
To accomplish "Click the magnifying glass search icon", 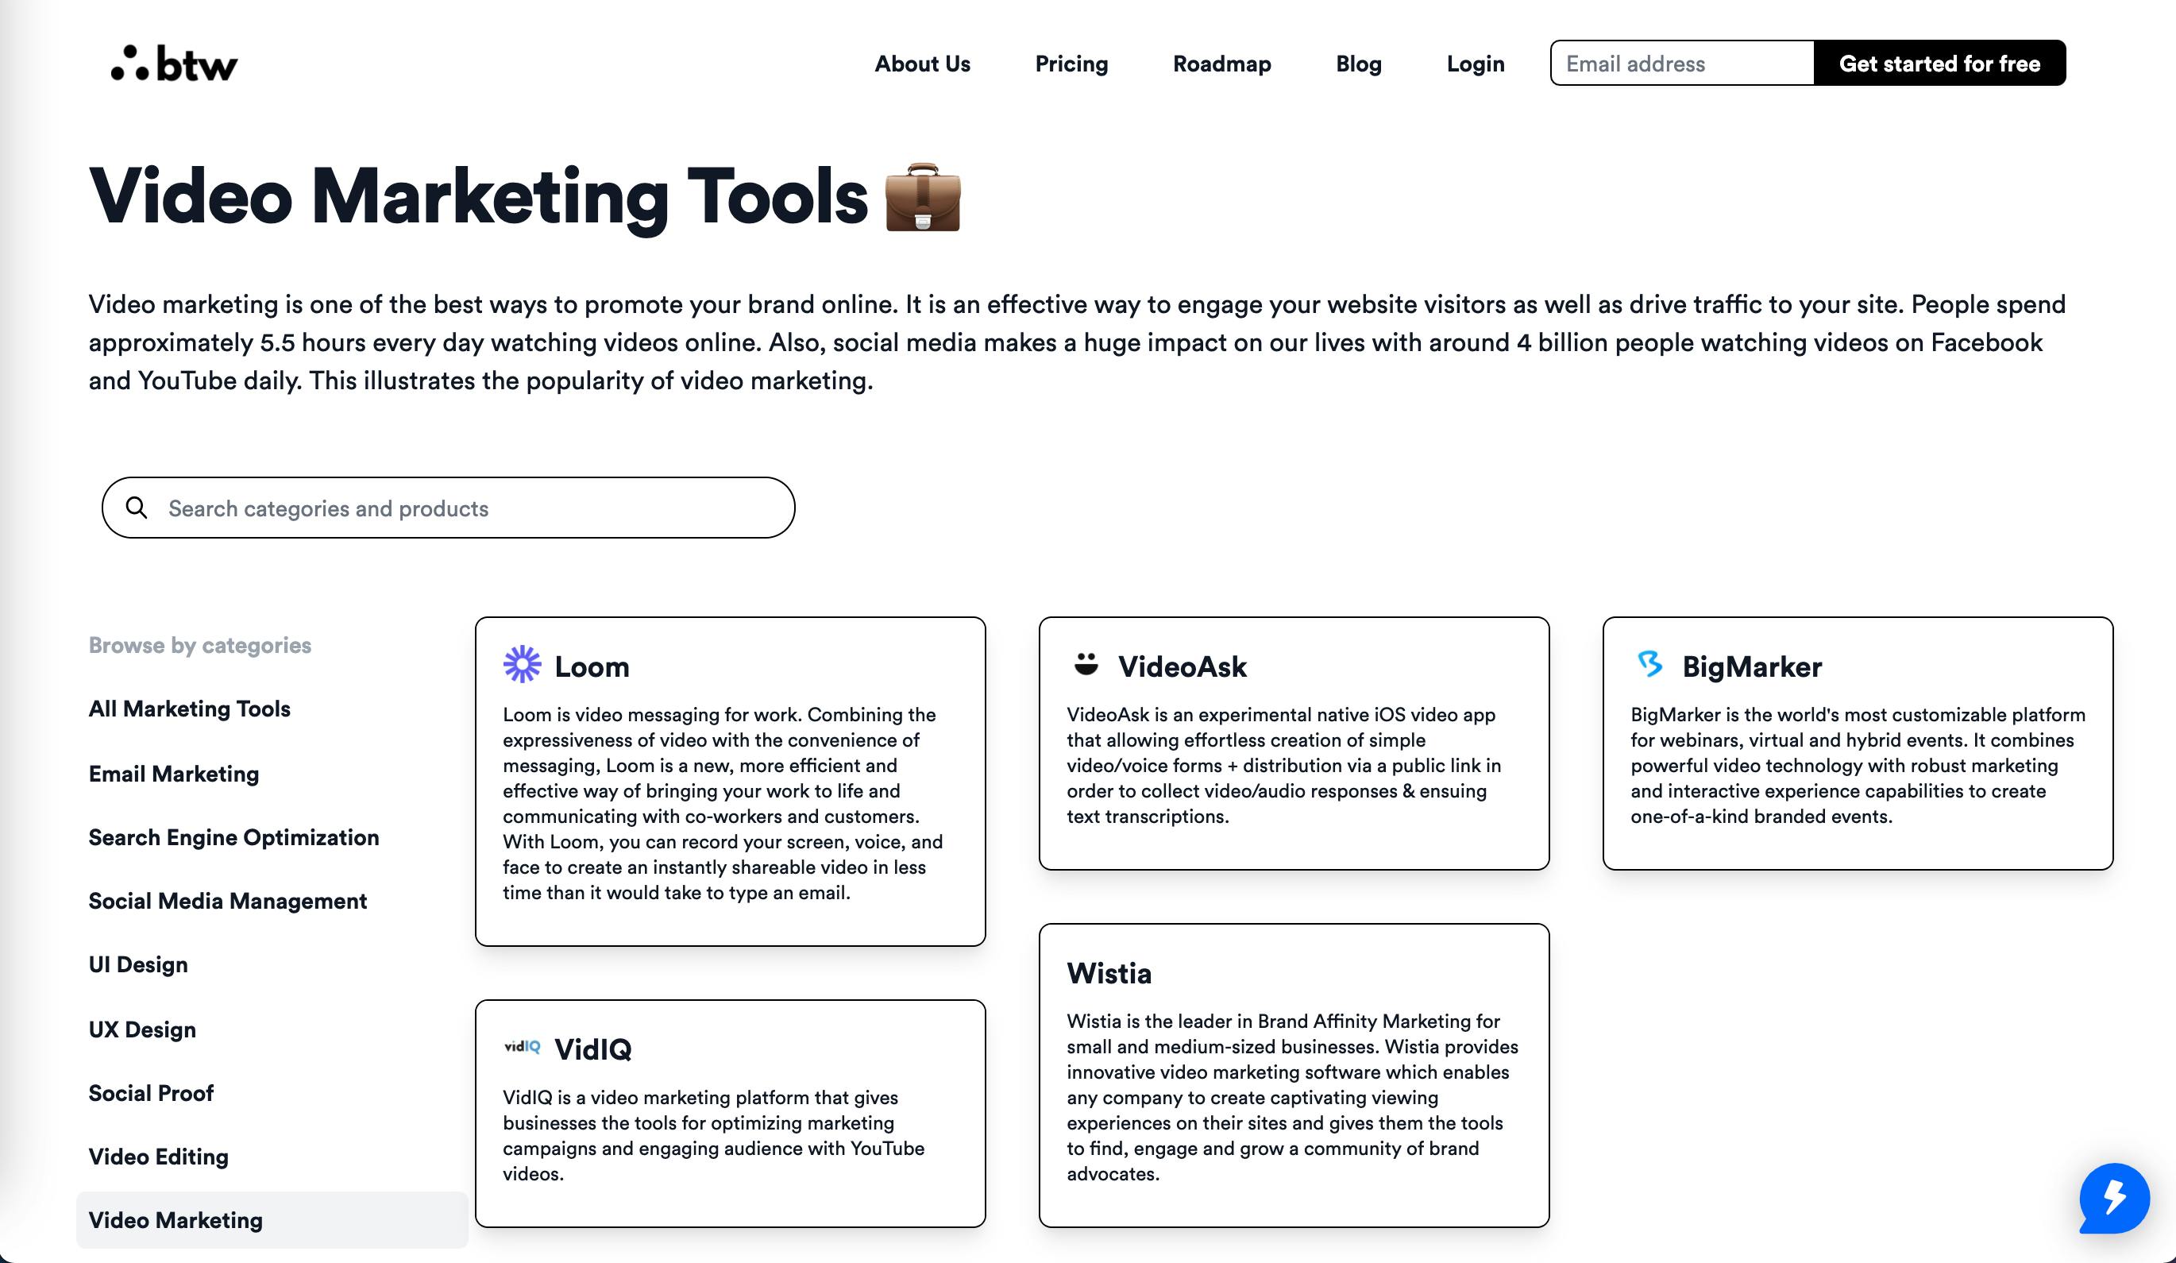I will [x=137, y=507].
